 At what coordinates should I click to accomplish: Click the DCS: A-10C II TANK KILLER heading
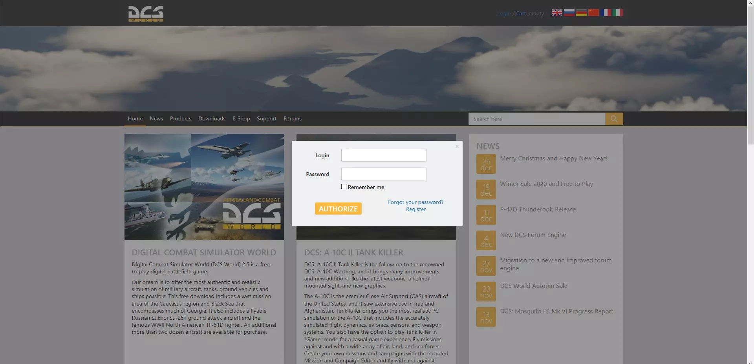pyautogui.click(x=354, y=253)
